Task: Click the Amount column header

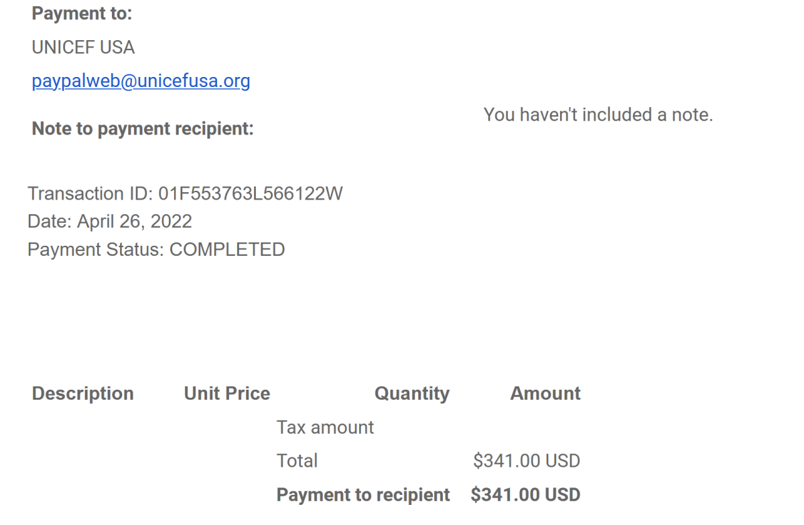Action: pyautogui.click(x=545, y=394)
